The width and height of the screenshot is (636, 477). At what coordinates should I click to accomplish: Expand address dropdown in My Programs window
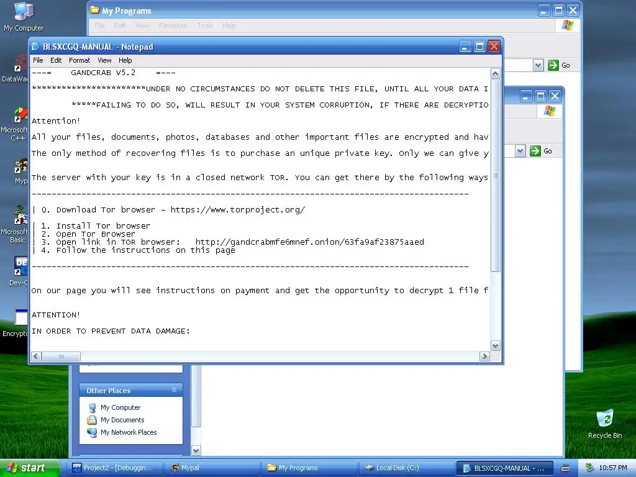[x=538, y=65]
